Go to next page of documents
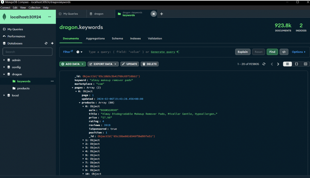This screenshot has width=310, height=178. point(278,64)
